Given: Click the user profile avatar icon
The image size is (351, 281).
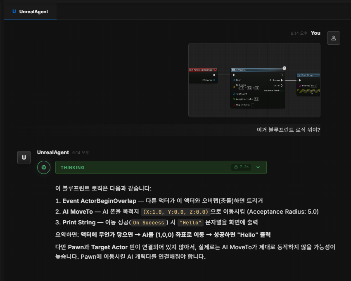Looking at the screenshot, I should 333,38.
